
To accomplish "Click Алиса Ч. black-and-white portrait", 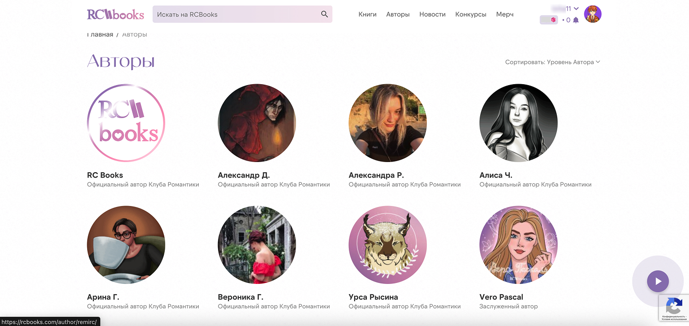I will [518, 123].
